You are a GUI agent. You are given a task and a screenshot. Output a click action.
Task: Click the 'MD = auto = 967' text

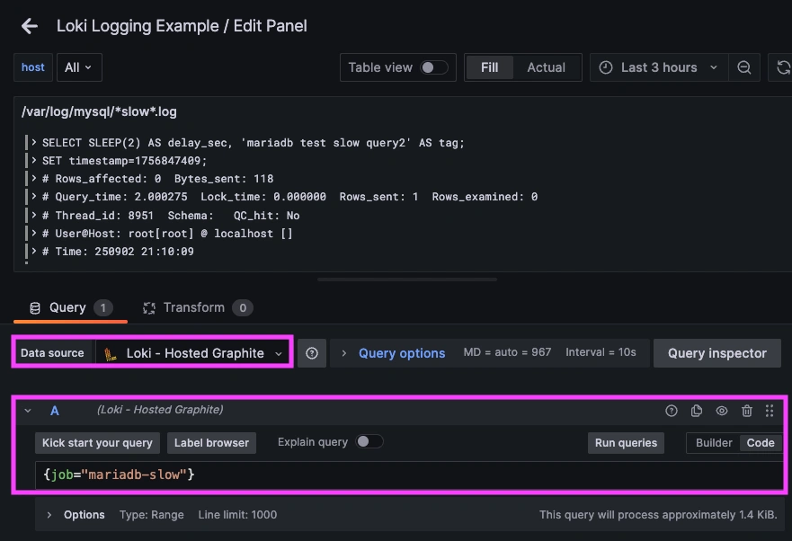tap(507, 352)
